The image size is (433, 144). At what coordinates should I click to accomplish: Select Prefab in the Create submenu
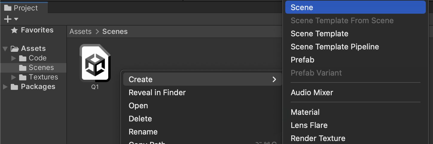coord(302,60)
